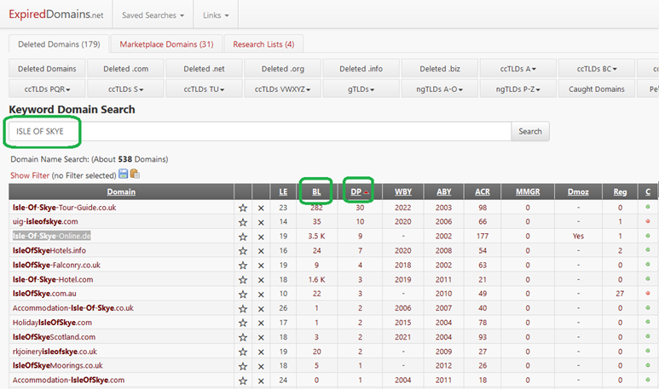Open the Deleted .info list
Viewport: 659px width, 389px height.
361,68
